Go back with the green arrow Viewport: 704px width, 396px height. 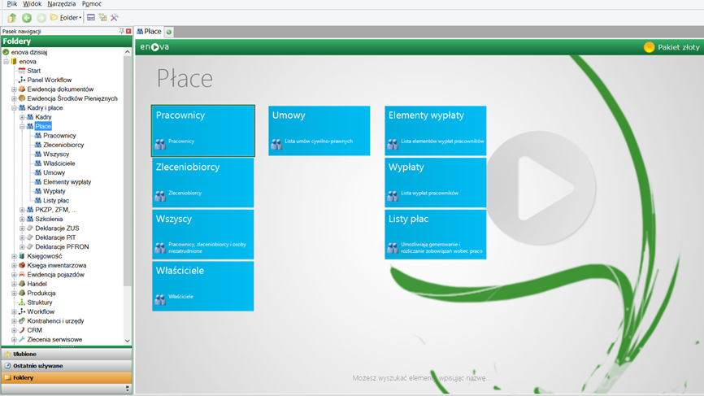pos(27,18)
